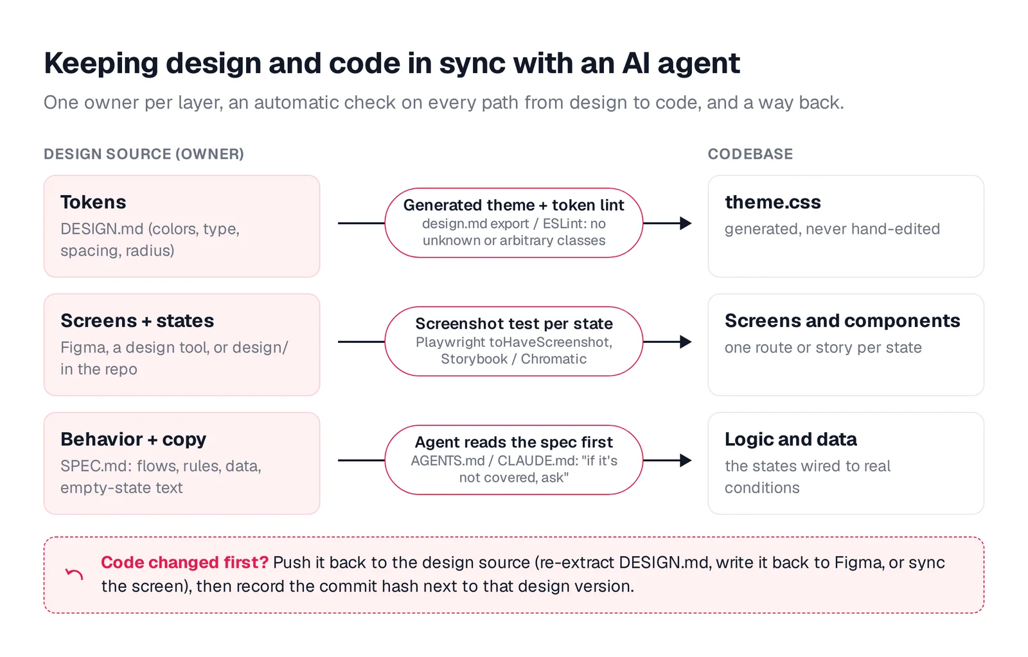Image resolution: width=1028 pixels, height=657 pixels.
Task: Click 'generated, never hand-edited' text
Action: pyautogui.click(x=832, y=229)
